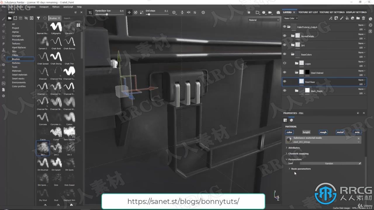Open the camera screenshot icon
This screenshot has height=210, width=374.
coord(278,13)
